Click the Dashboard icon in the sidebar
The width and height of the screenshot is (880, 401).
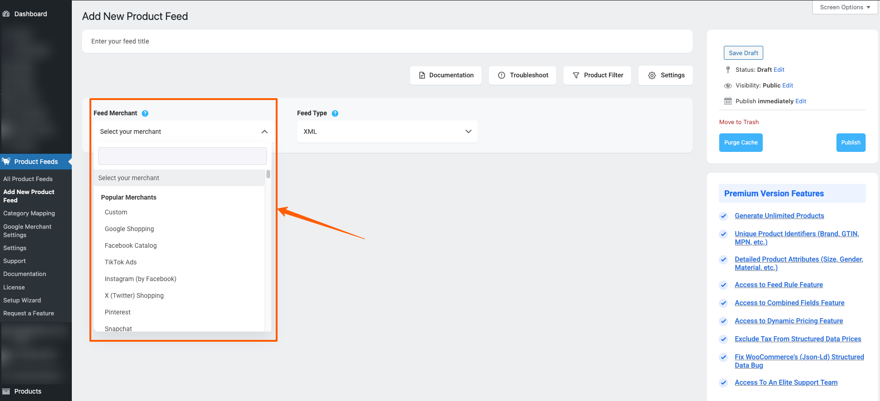6,14
